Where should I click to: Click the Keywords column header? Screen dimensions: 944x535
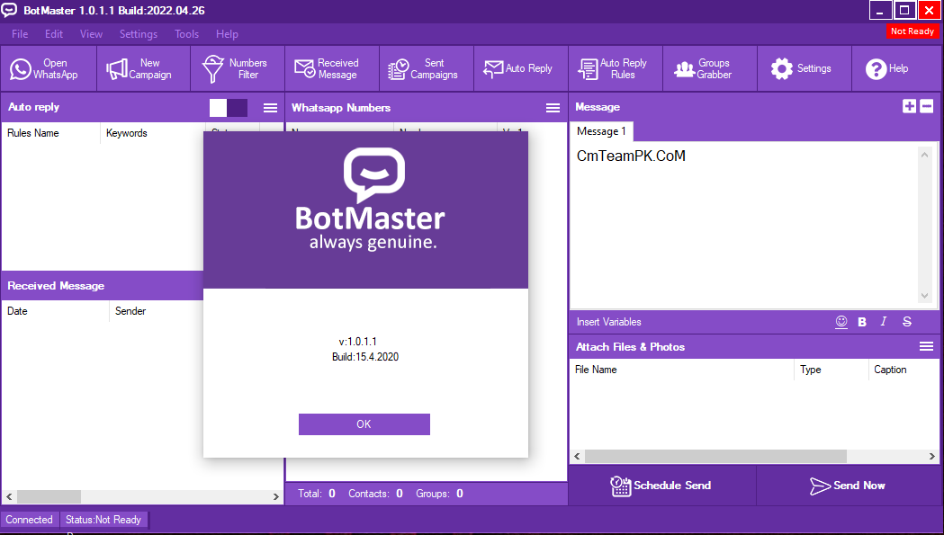pos(153,133)
